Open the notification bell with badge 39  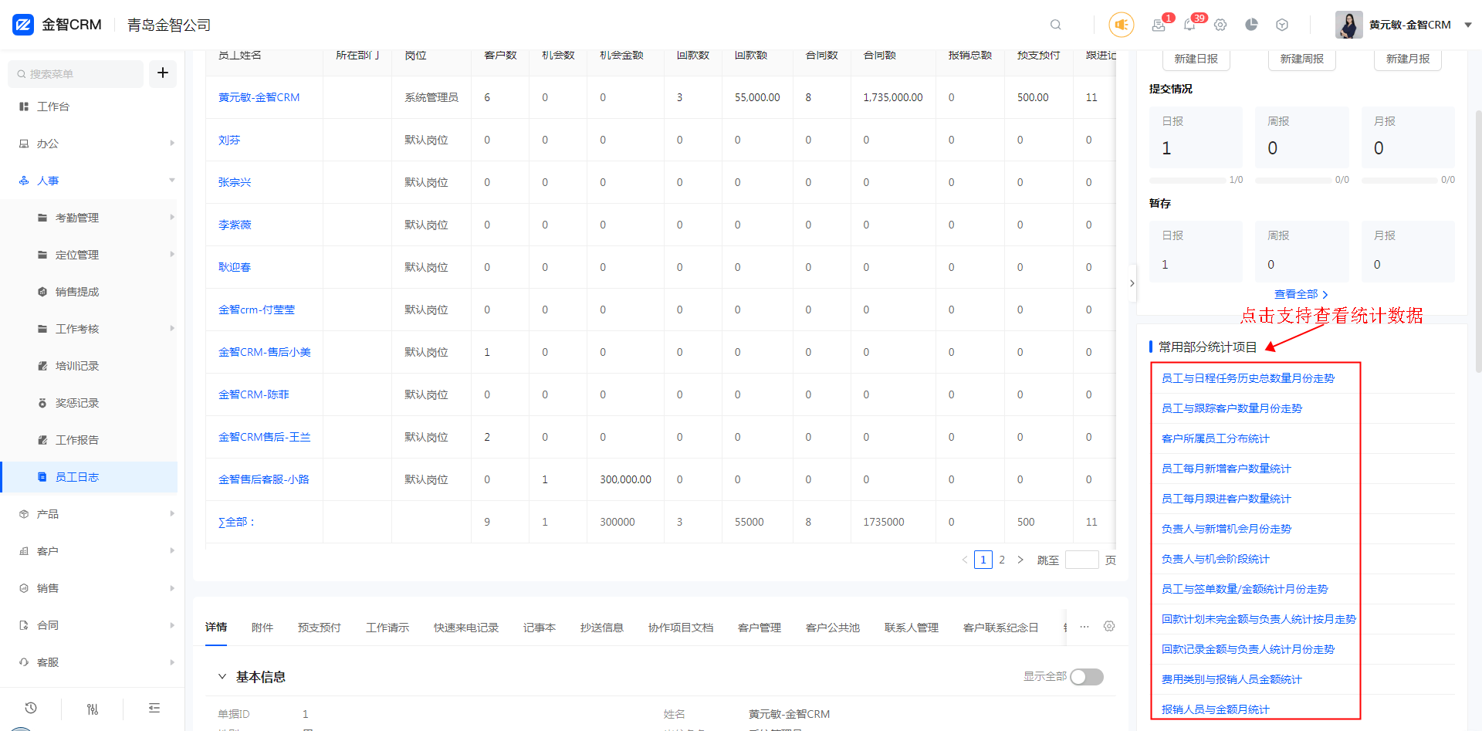(x=1189, y=25)
